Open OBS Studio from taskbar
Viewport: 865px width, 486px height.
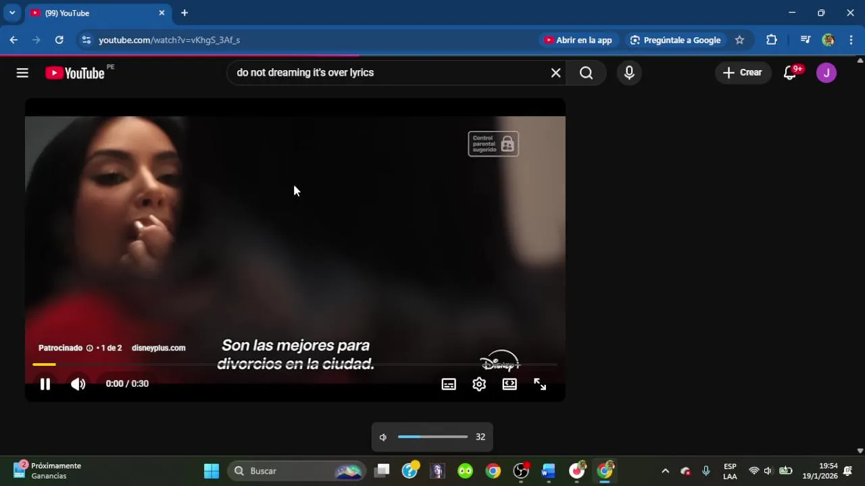point(521,471)
